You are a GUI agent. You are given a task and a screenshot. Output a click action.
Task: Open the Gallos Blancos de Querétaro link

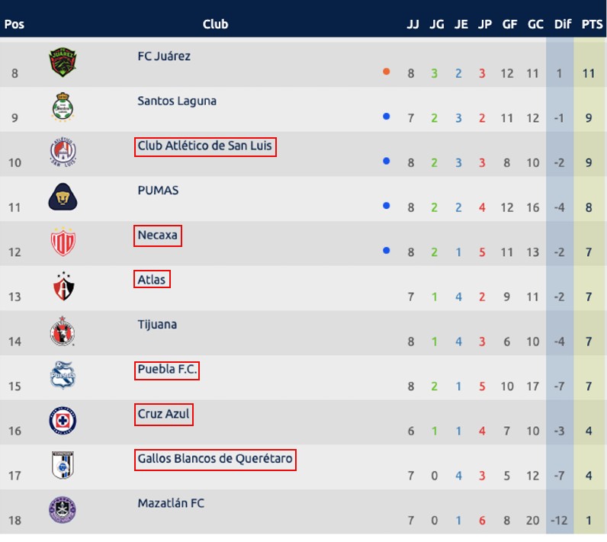point(215,460)
